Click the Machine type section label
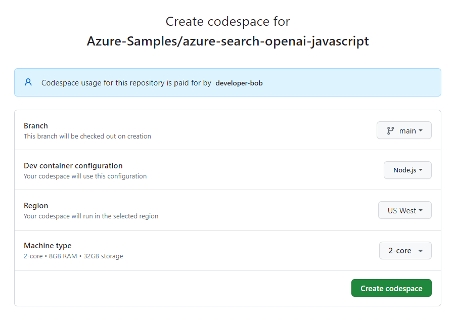Viewport: 456px width, 321px height. 48,245
